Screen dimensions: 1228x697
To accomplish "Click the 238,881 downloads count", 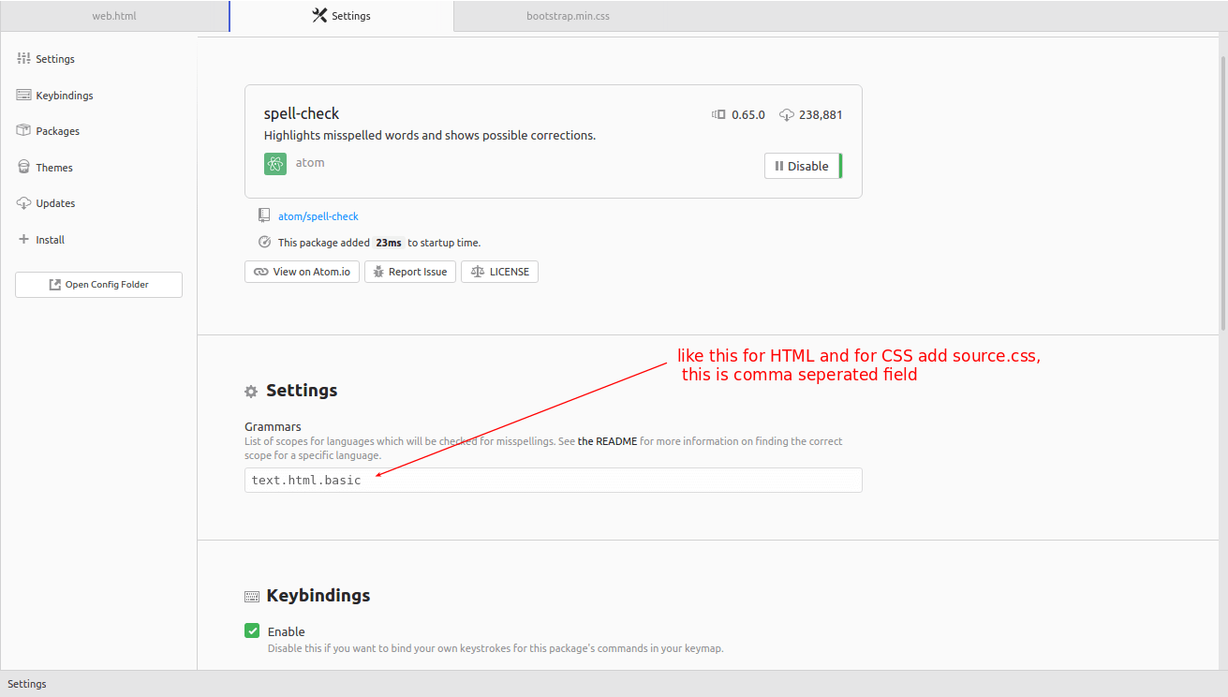I will pyautogui.click(x=821, y=115).
